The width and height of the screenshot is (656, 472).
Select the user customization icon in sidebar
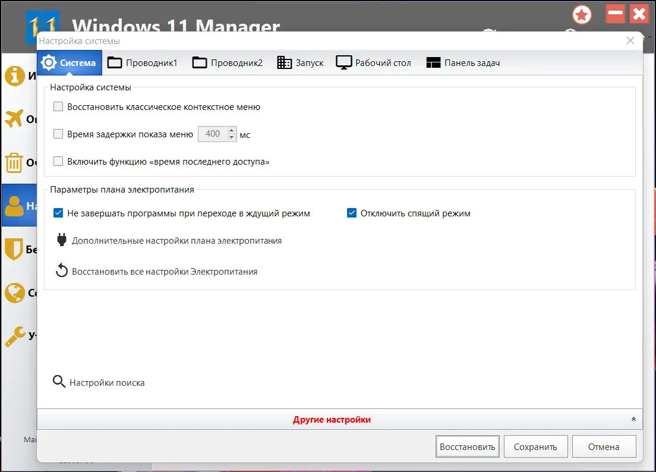click(14, 206)
